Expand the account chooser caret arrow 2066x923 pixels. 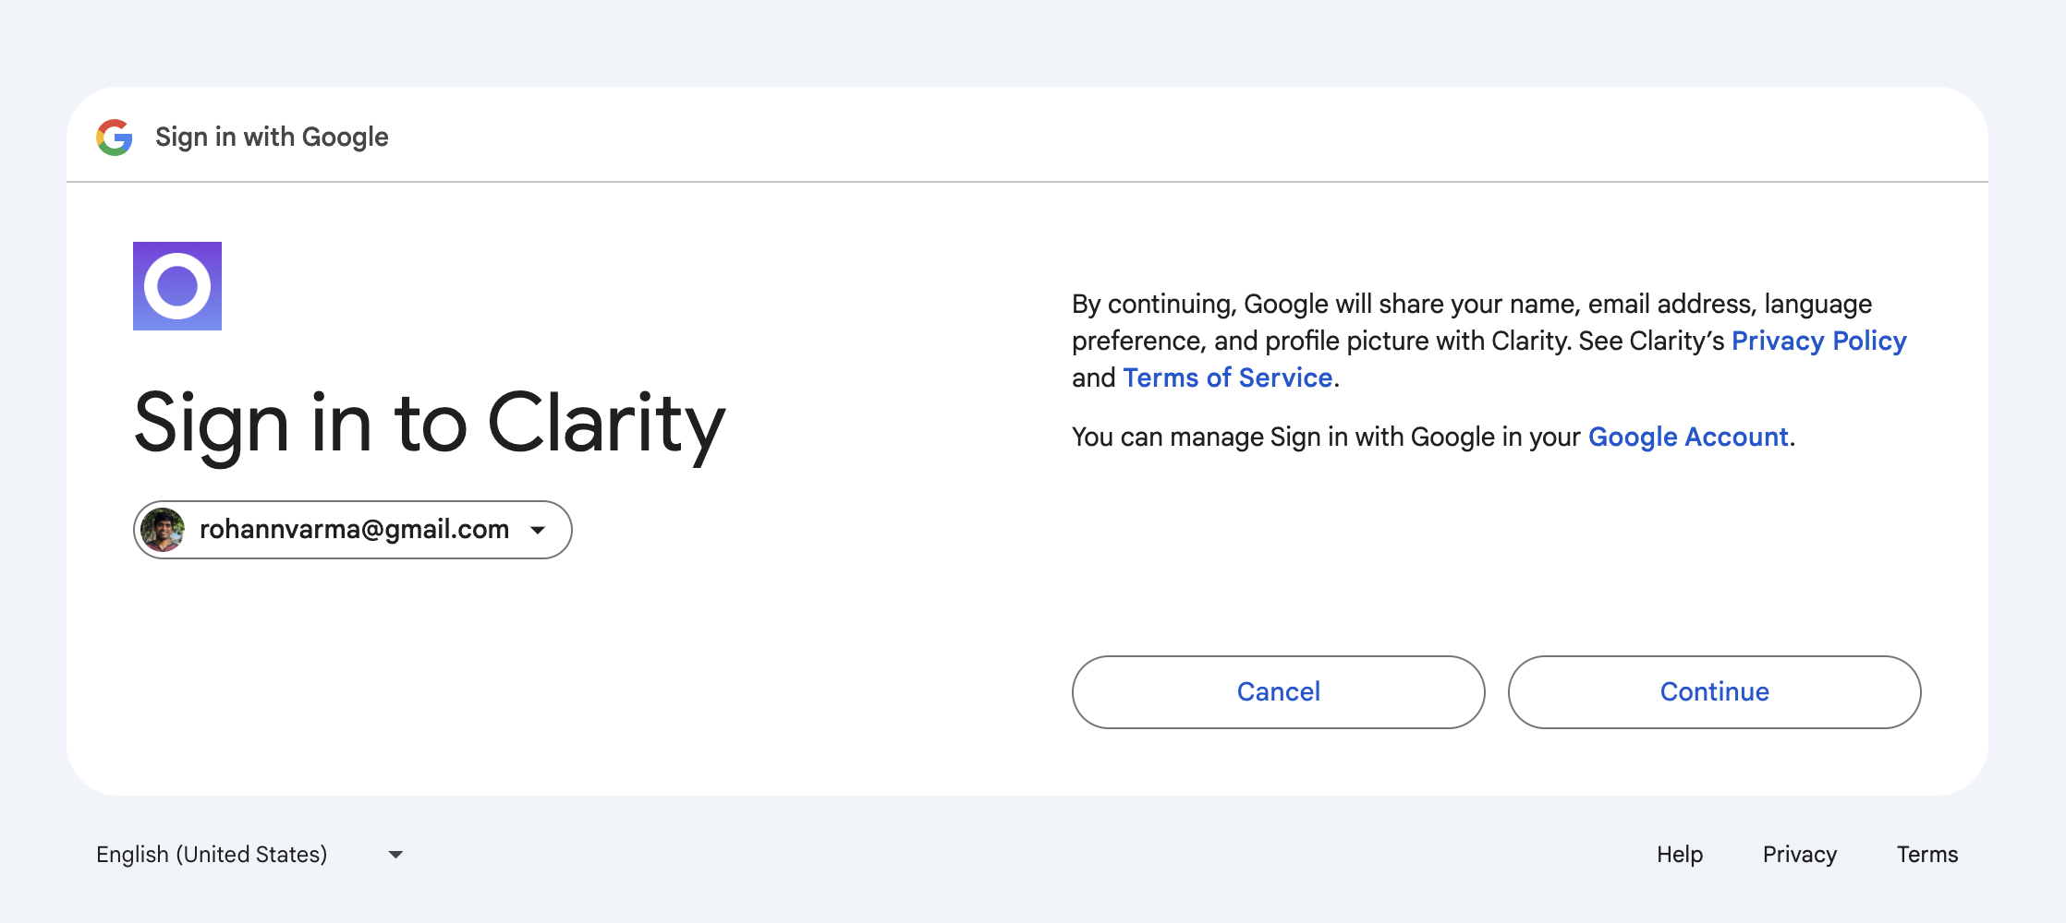click(x=538, y=530)
